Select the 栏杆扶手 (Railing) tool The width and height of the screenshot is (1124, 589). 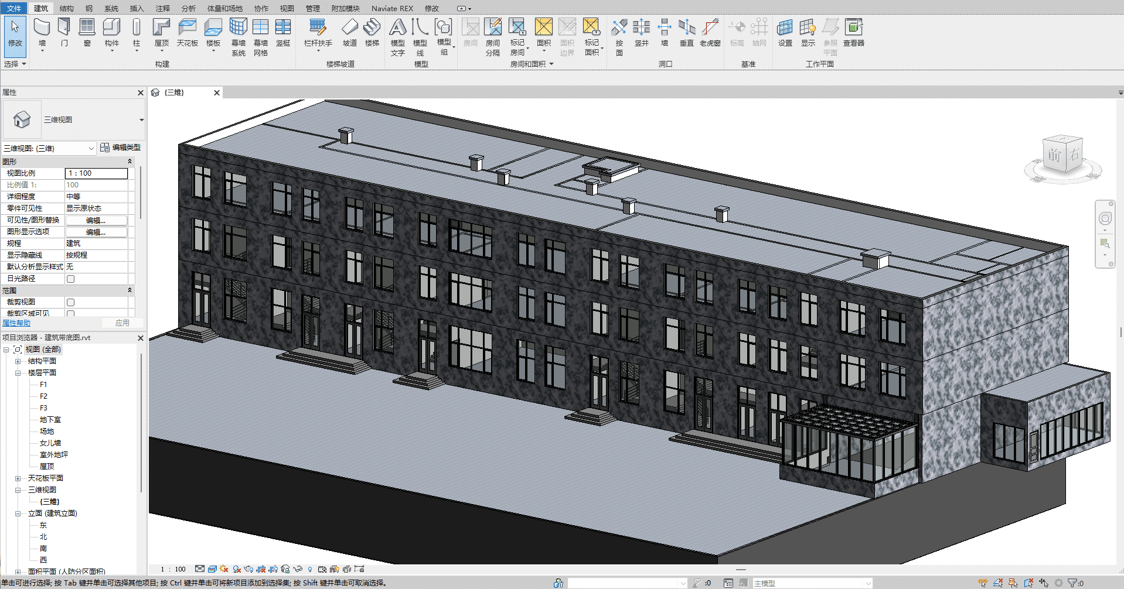point(318,28)
